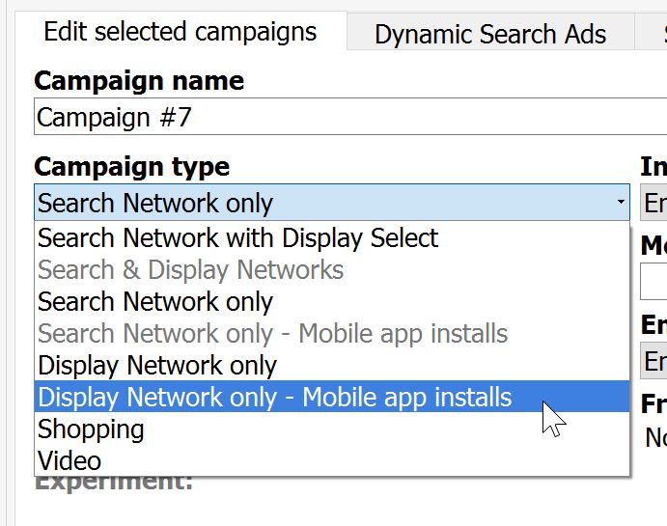This screenshot has height=526, width=667.
Task: Select the Edit selected campaigns tab
Action: tap(181, 32)
